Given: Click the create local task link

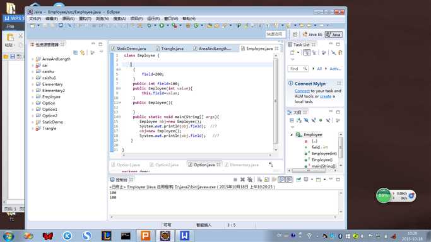Looking at the screenshot, I should 326,96.
